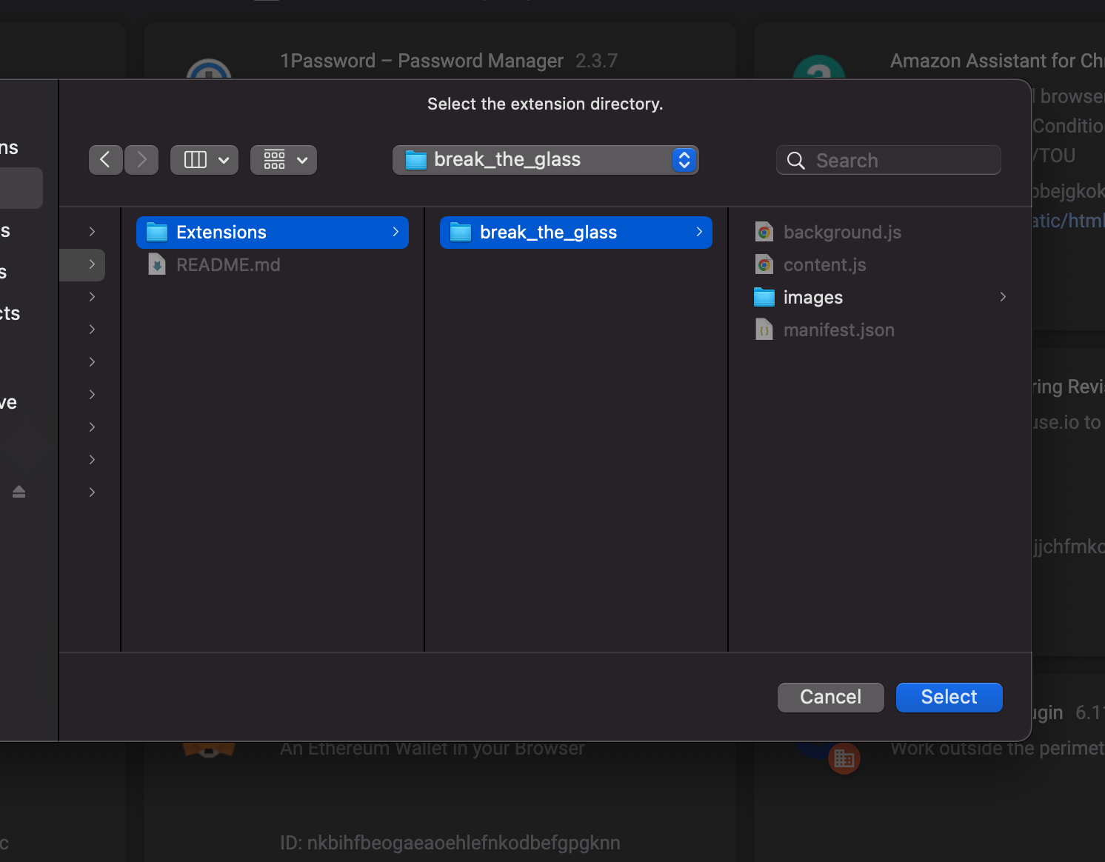Image resolution: width=1105 pixels, height=862 pixels.
Task: Expand the Extensions folder chevron
Action: pos(395,232)
